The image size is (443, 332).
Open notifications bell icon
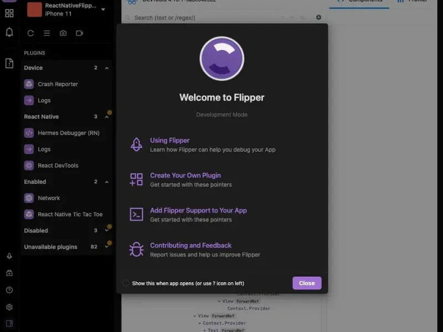[9, 32]
